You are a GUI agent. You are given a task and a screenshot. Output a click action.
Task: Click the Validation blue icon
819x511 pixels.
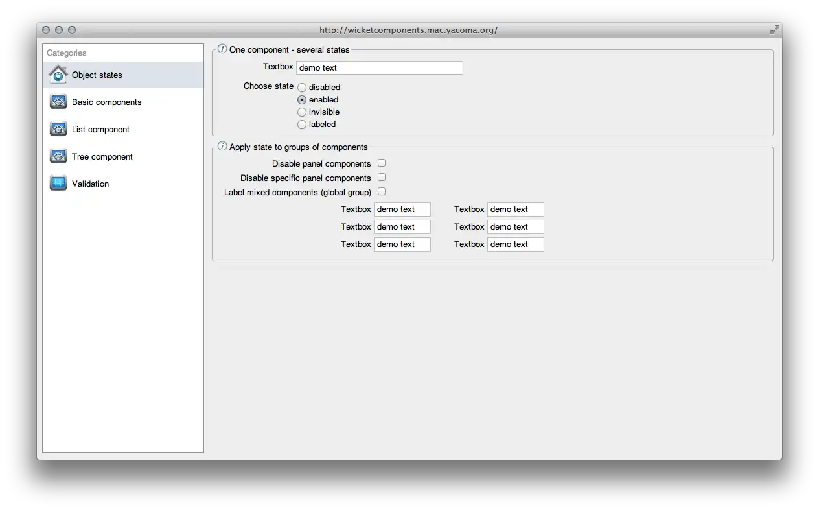(x=58, y=184)
